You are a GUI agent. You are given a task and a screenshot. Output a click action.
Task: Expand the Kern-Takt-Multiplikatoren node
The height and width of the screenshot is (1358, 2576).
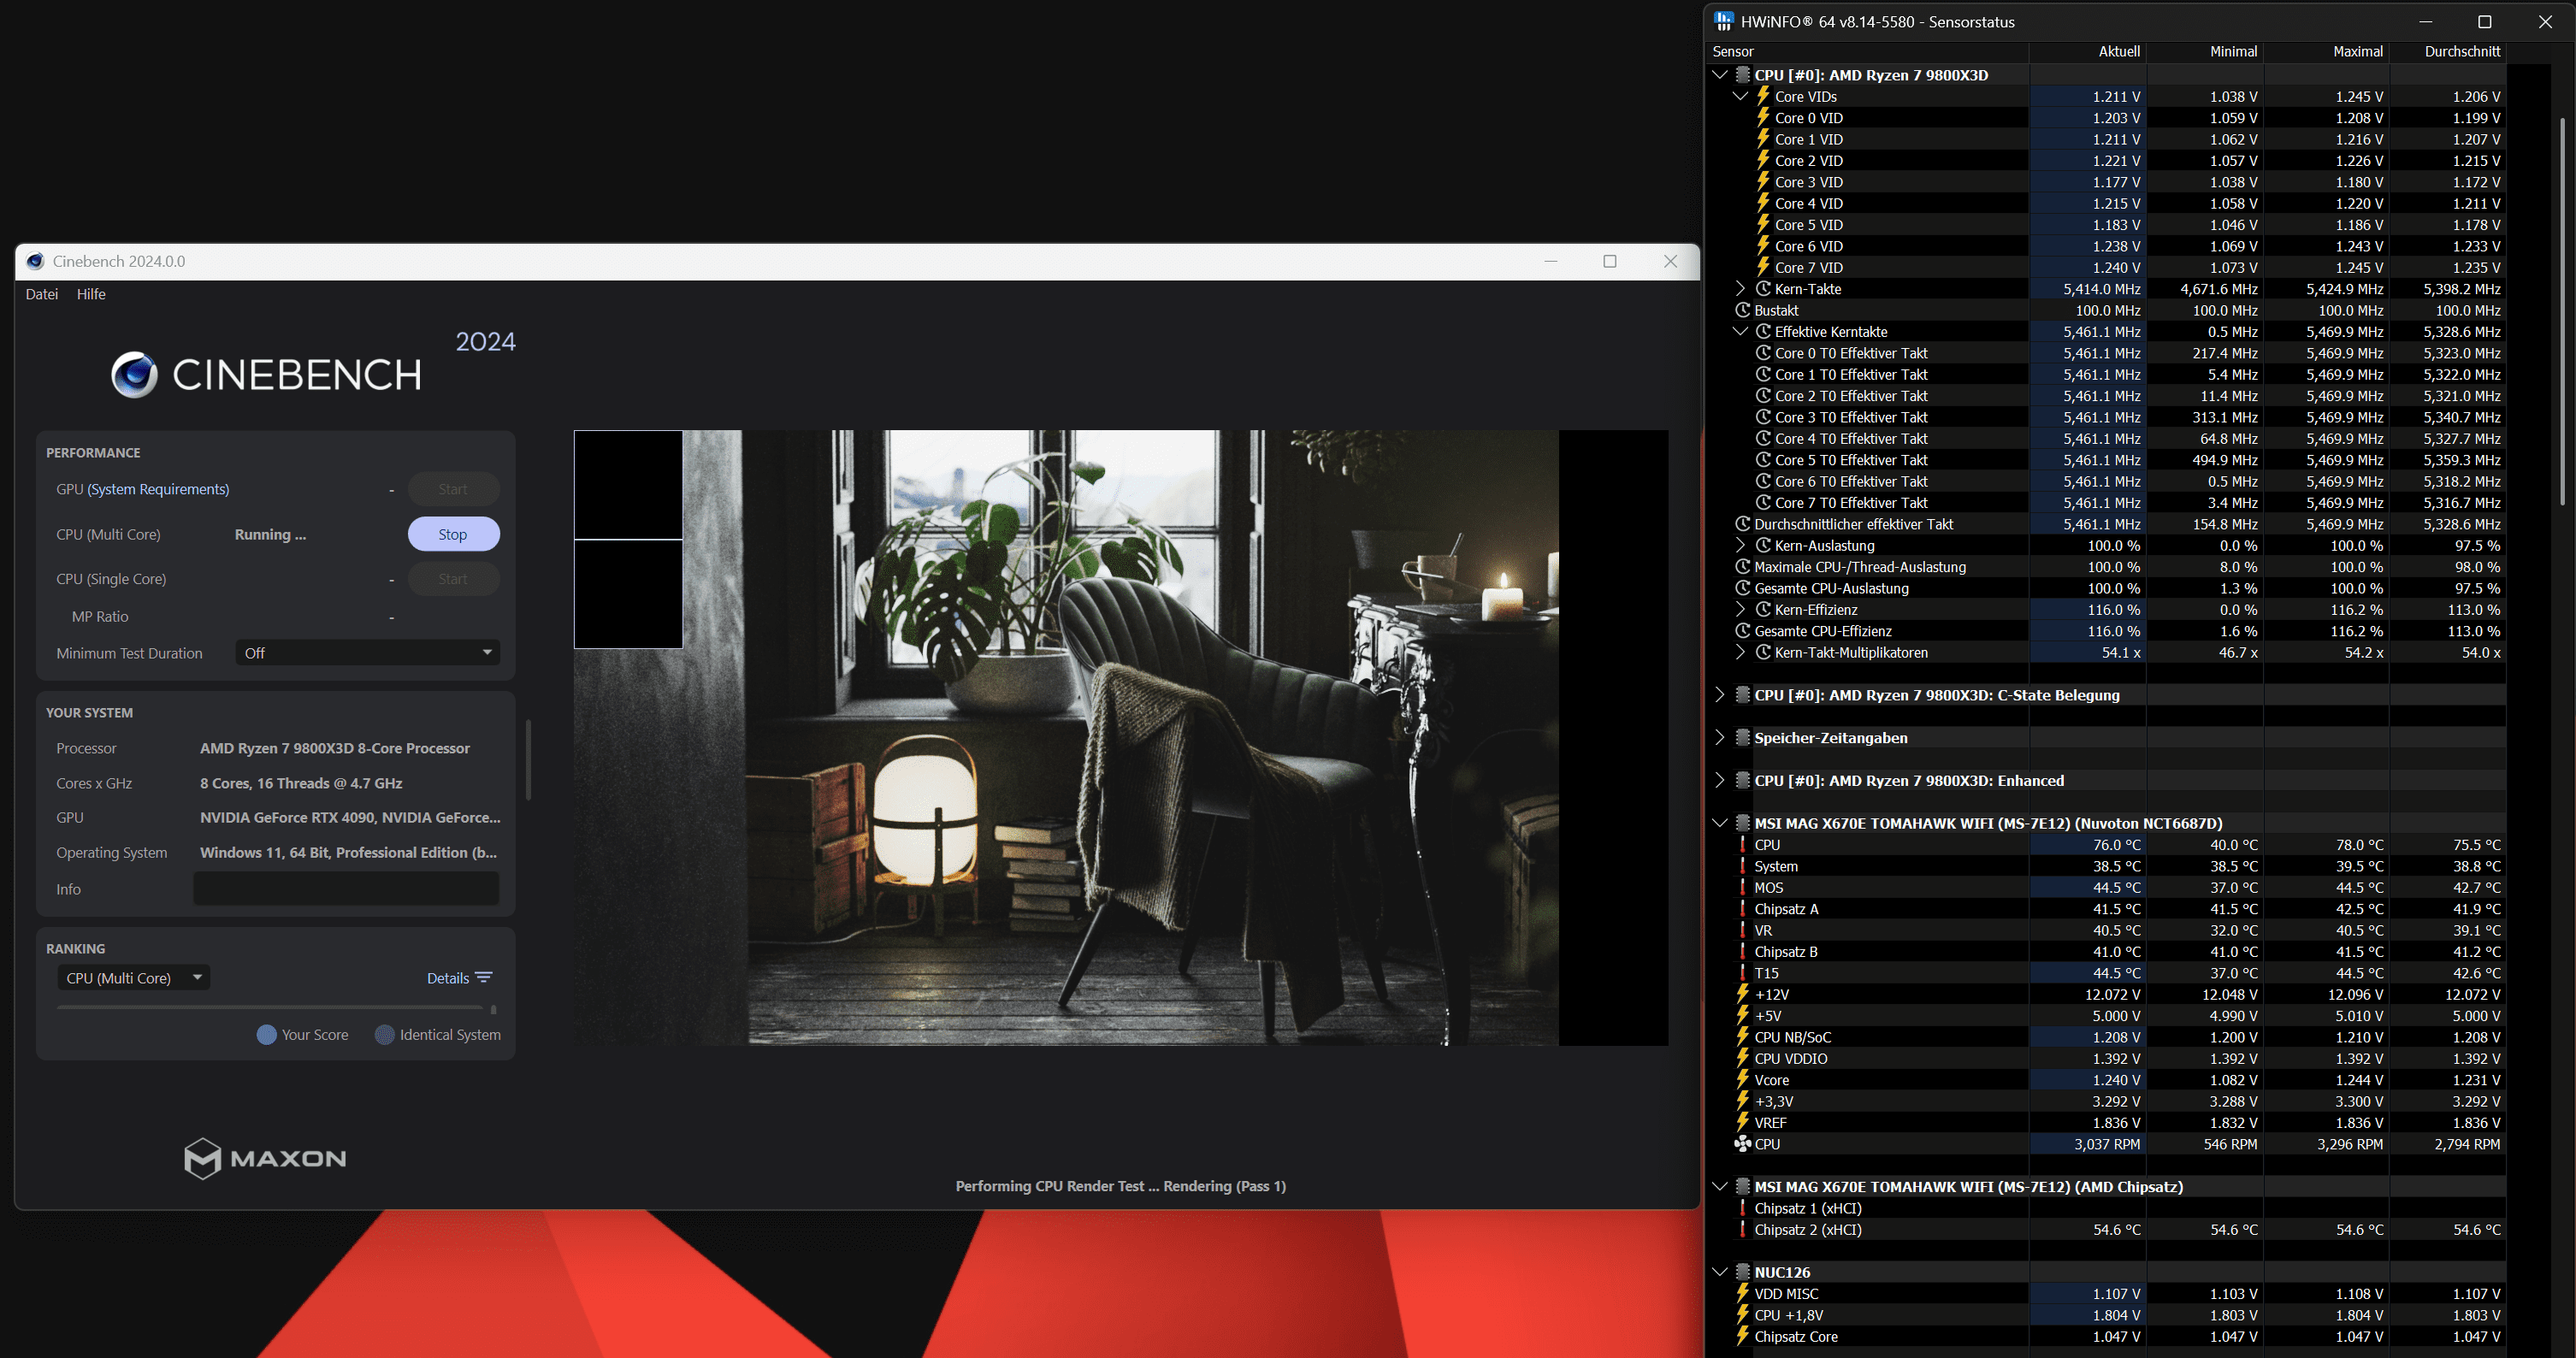pyautogui.click(x=1740, y=653)
